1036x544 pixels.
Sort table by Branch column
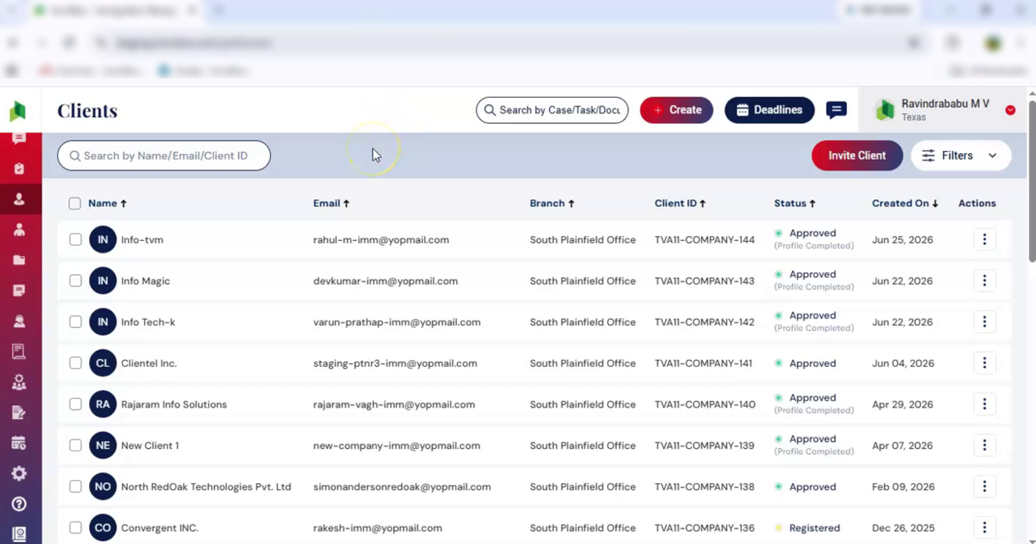[552, 203]
